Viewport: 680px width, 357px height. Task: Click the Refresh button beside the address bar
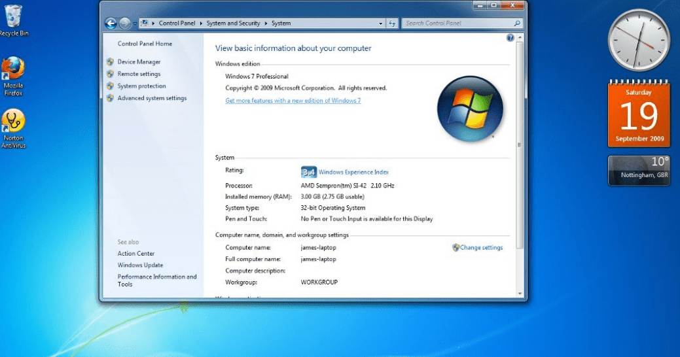coord(392,24)
